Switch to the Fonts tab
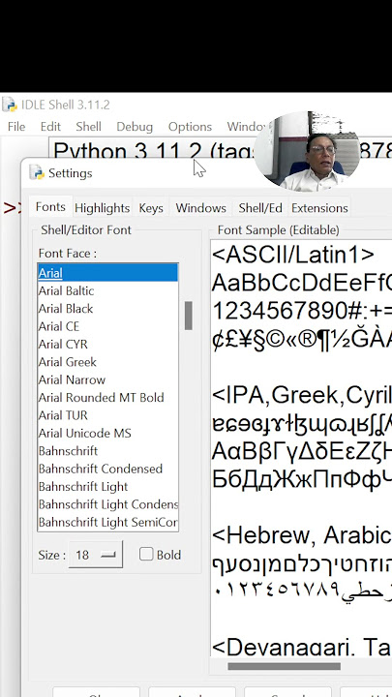The image size is (392, 697). pos(50,207)
